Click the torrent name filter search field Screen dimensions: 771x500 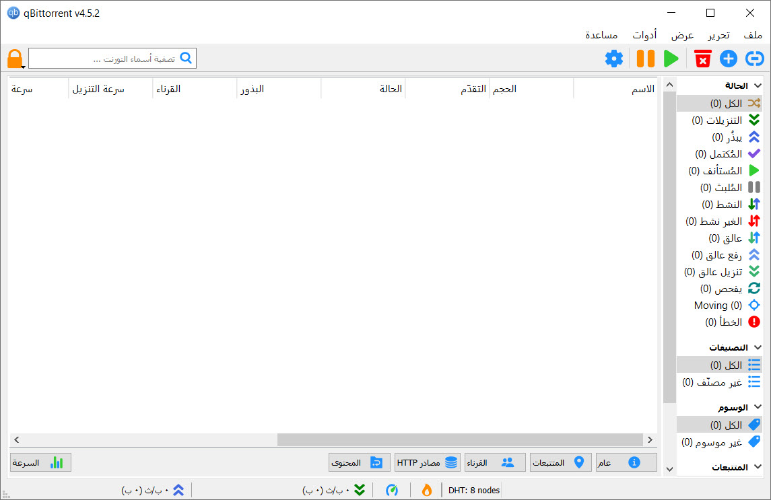(104, 59)
